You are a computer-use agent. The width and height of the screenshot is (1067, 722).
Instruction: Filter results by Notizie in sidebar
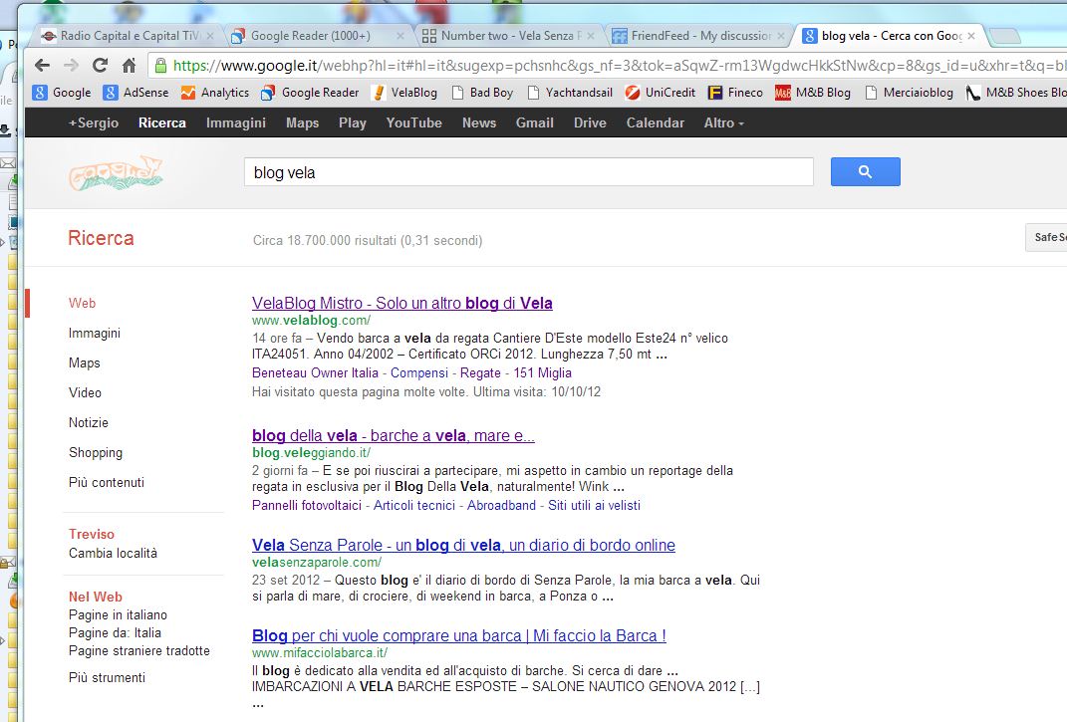[x=89, y=423]
